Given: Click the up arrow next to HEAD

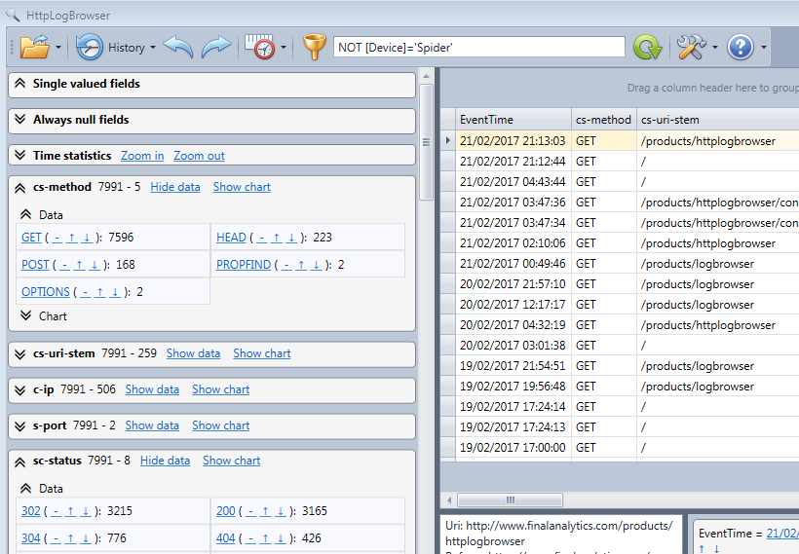Looking at the screenshot, I should pyautogui.click(x=277, y=238).
